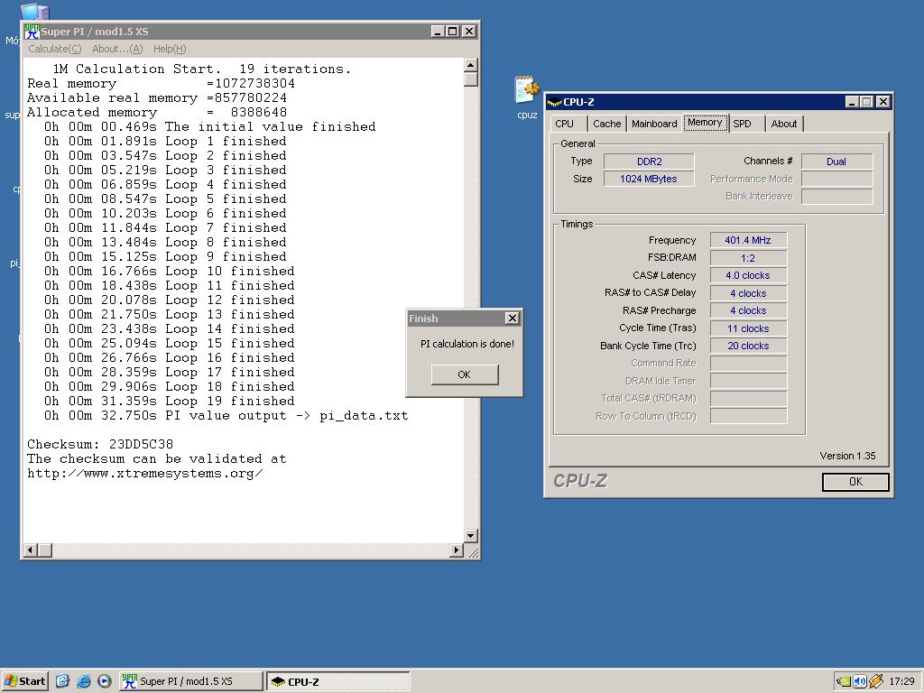The width and height of the screenshot is (924, 693).
Task: Click the FSB:DRAM ratio value 1:2
Action: 748,258
